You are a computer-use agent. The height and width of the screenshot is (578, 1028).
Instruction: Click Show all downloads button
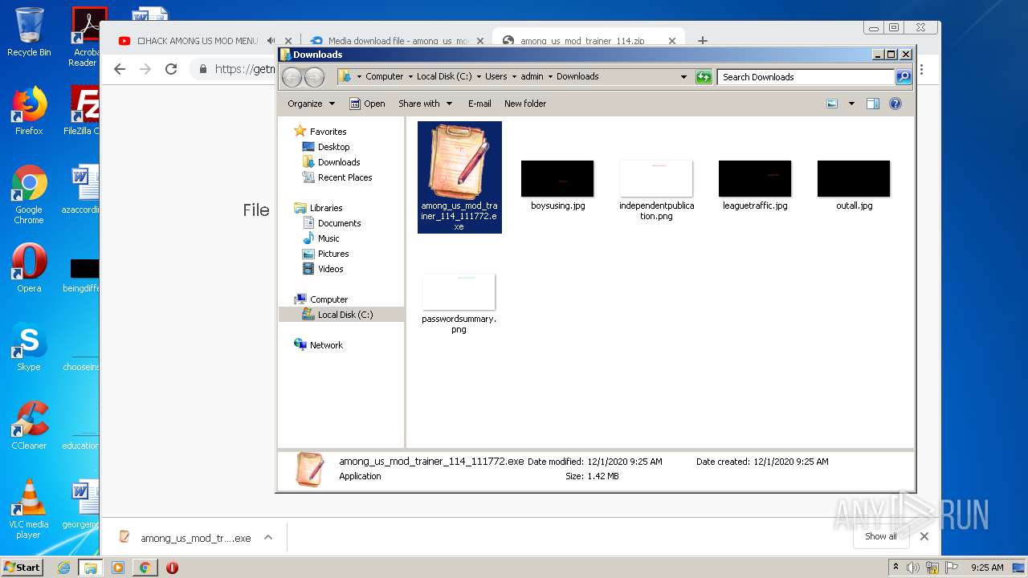(881, 536)
